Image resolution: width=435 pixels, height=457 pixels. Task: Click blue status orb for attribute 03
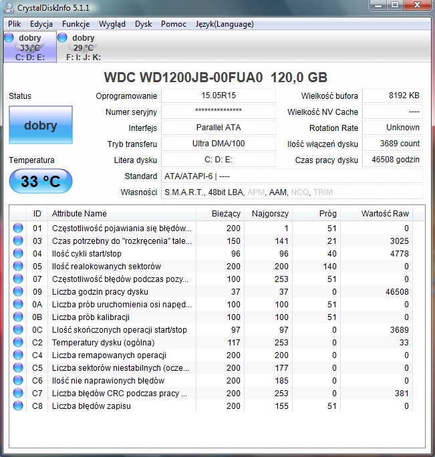pyautogui.click(x=18, y=241)
